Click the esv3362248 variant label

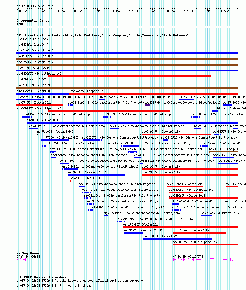pyautogui.click(x=155, y=219)
